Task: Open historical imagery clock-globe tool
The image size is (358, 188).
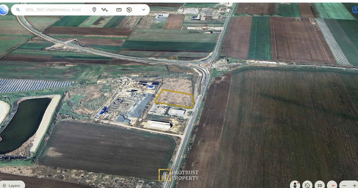Action: [129, 10]
